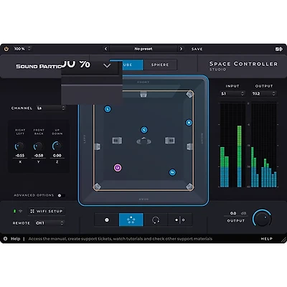Select the single source mode button

point(107,220)
